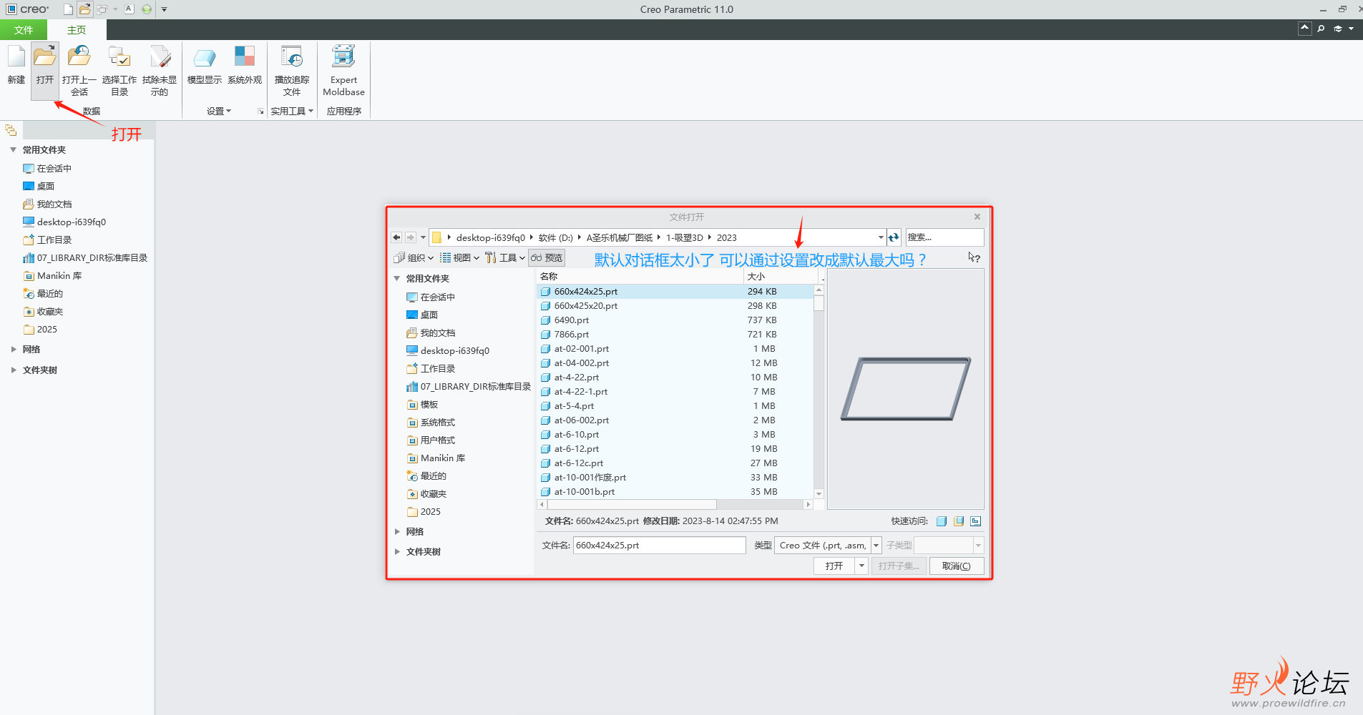Click the learning hat icon at top right

[1338, 29]
